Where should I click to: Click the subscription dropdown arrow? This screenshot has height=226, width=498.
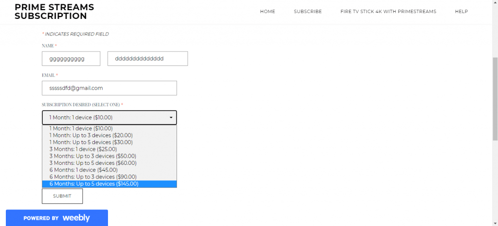pyautogui.click(x=171, y=118)
